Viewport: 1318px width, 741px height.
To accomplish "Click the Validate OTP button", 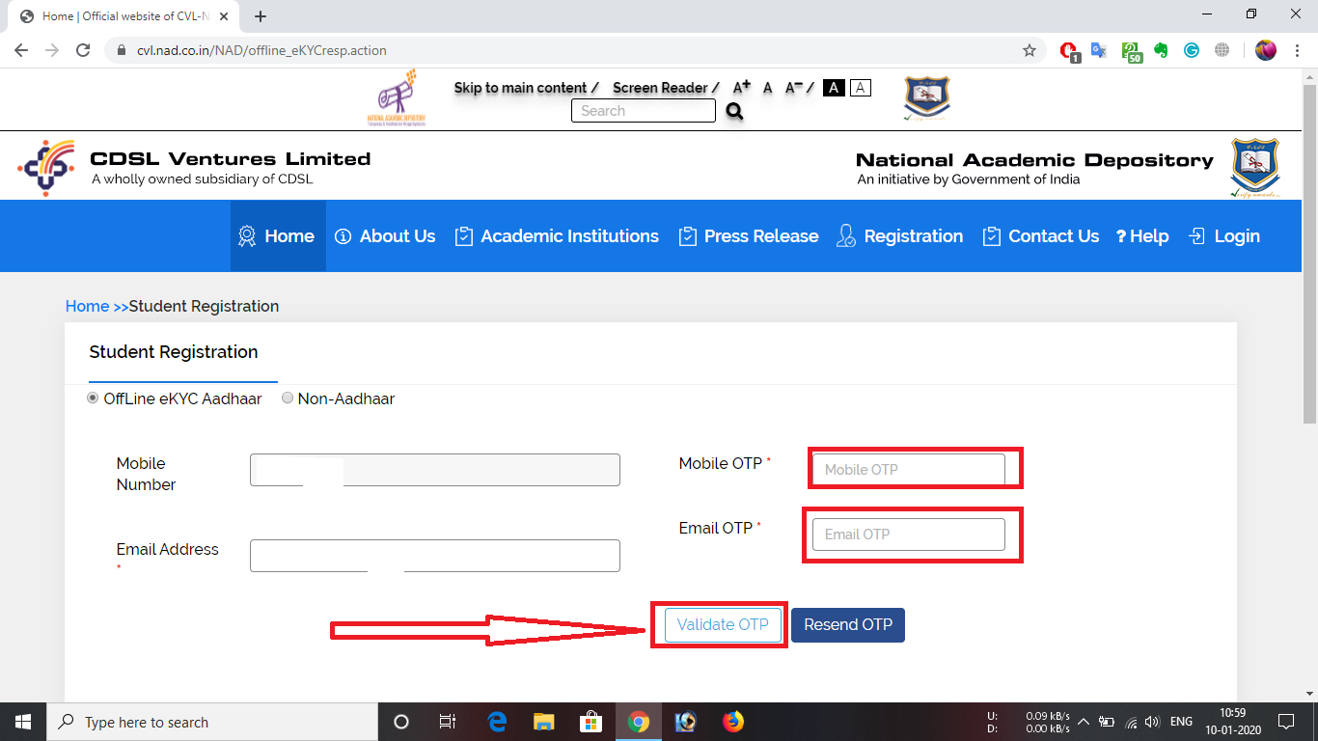I will 723,625.
